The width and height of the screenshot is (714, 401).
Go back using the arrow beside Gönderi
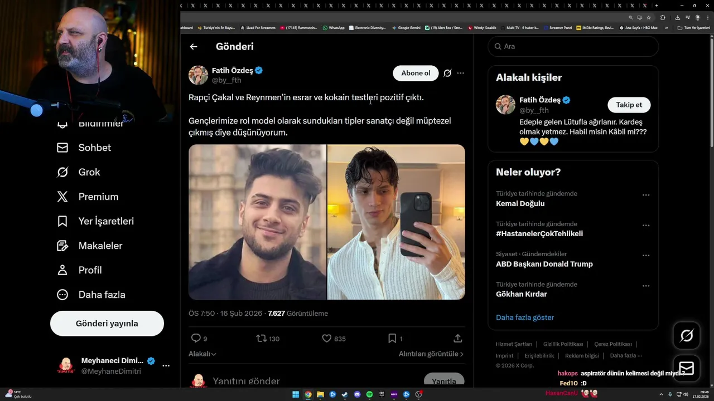pos(194,47)
